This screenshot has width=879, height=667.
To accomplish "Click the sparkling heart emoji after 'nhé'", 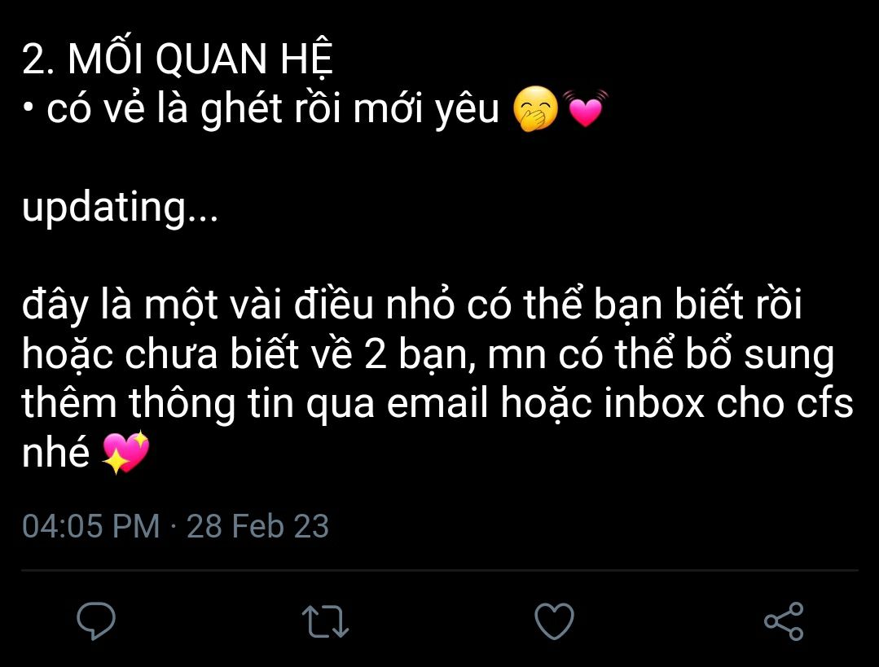I will pos(125,452).
